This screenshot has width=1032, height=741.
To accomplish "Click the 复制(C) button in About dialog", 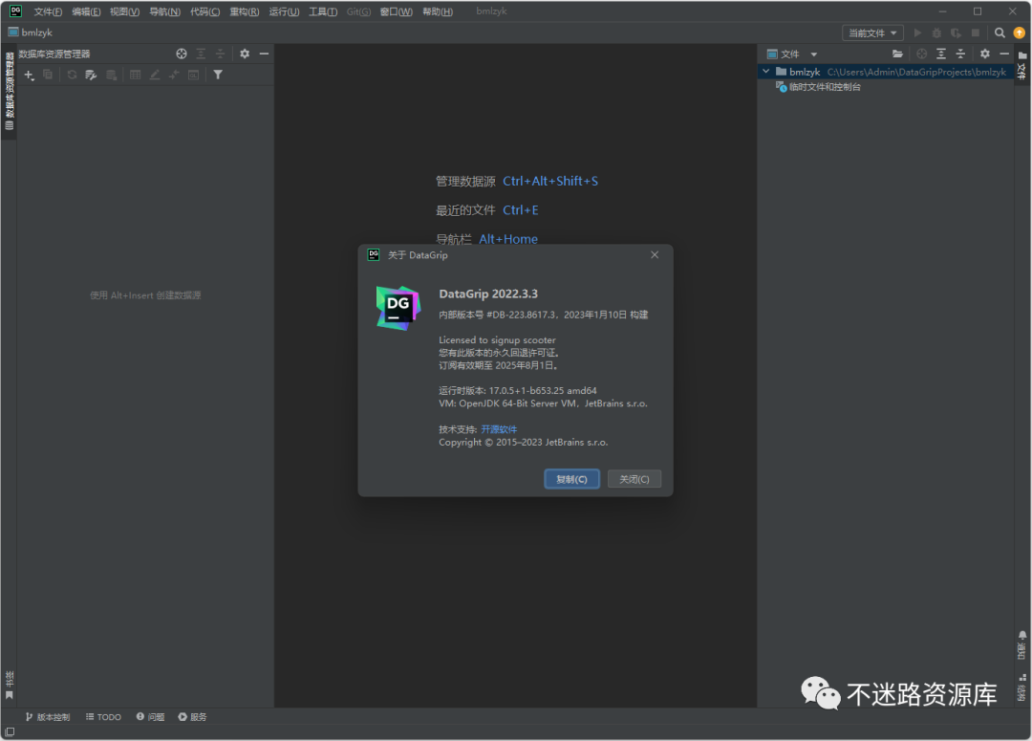I will coord(571,479).
